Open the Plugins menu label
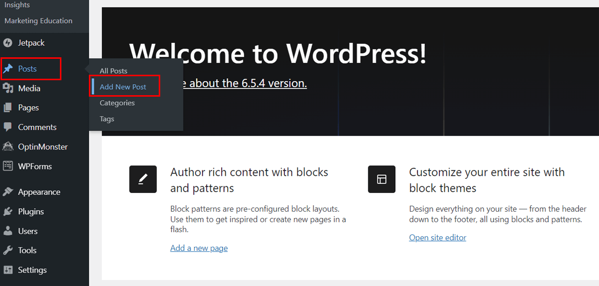Screen dimensions: 599x286 pyautogui.click(x=31, y=211)
